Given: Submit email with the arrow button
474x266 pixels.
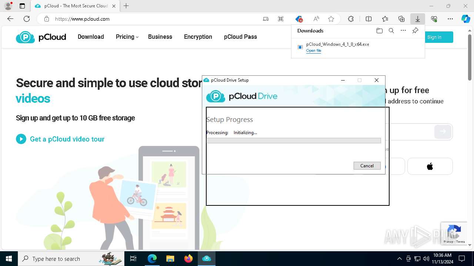Looking at the screenshot, I should [x=443, y=131].
